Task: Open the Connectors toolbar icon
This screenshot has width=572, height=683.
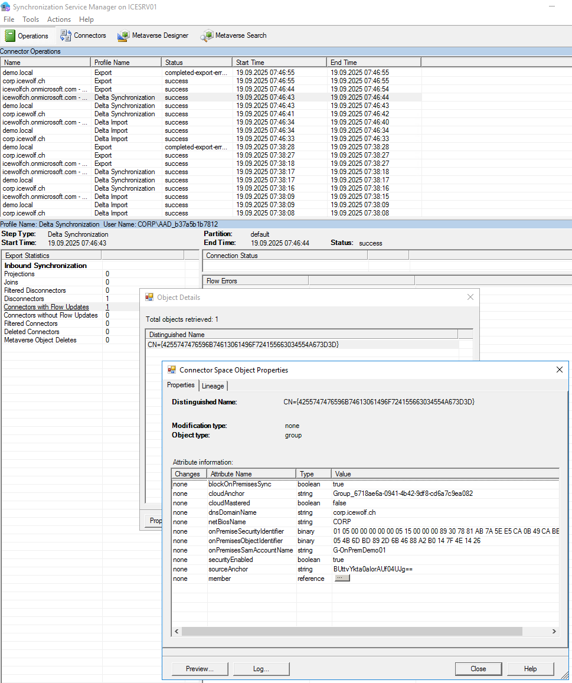Action: click(x=66, y=35)
